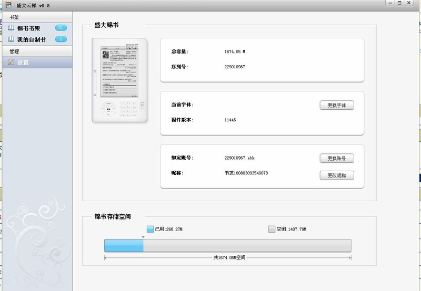Screen dimensions: 421x291
Task: Click serial number value 229010967
Action: 235,67
